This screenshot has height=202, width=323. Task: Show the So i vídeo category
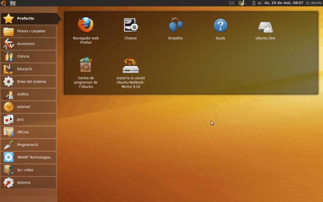(28, 170)
